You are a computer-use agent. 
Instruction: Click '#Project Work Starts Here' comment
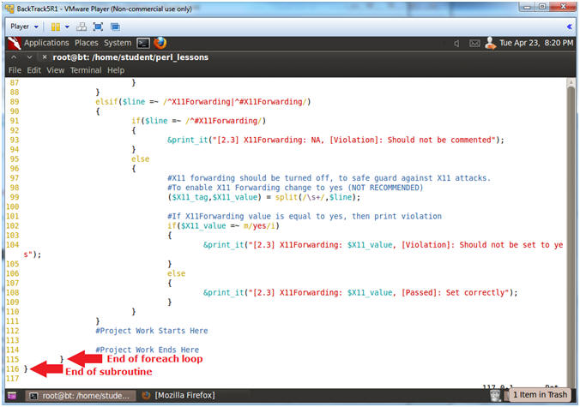pyautogui.click(x=152, y=331)
